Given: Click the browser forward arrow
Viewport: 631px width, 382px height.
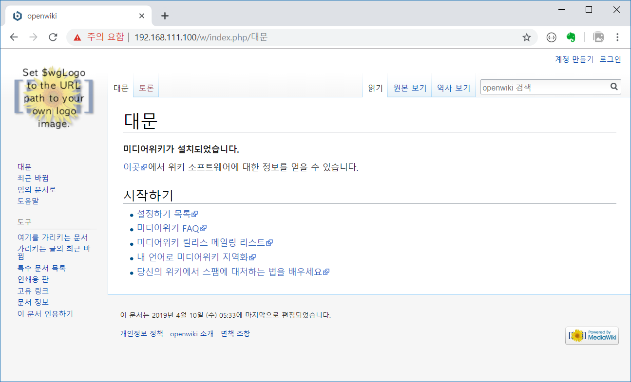Looking at the screenshot, I should [x=34, y=37].
